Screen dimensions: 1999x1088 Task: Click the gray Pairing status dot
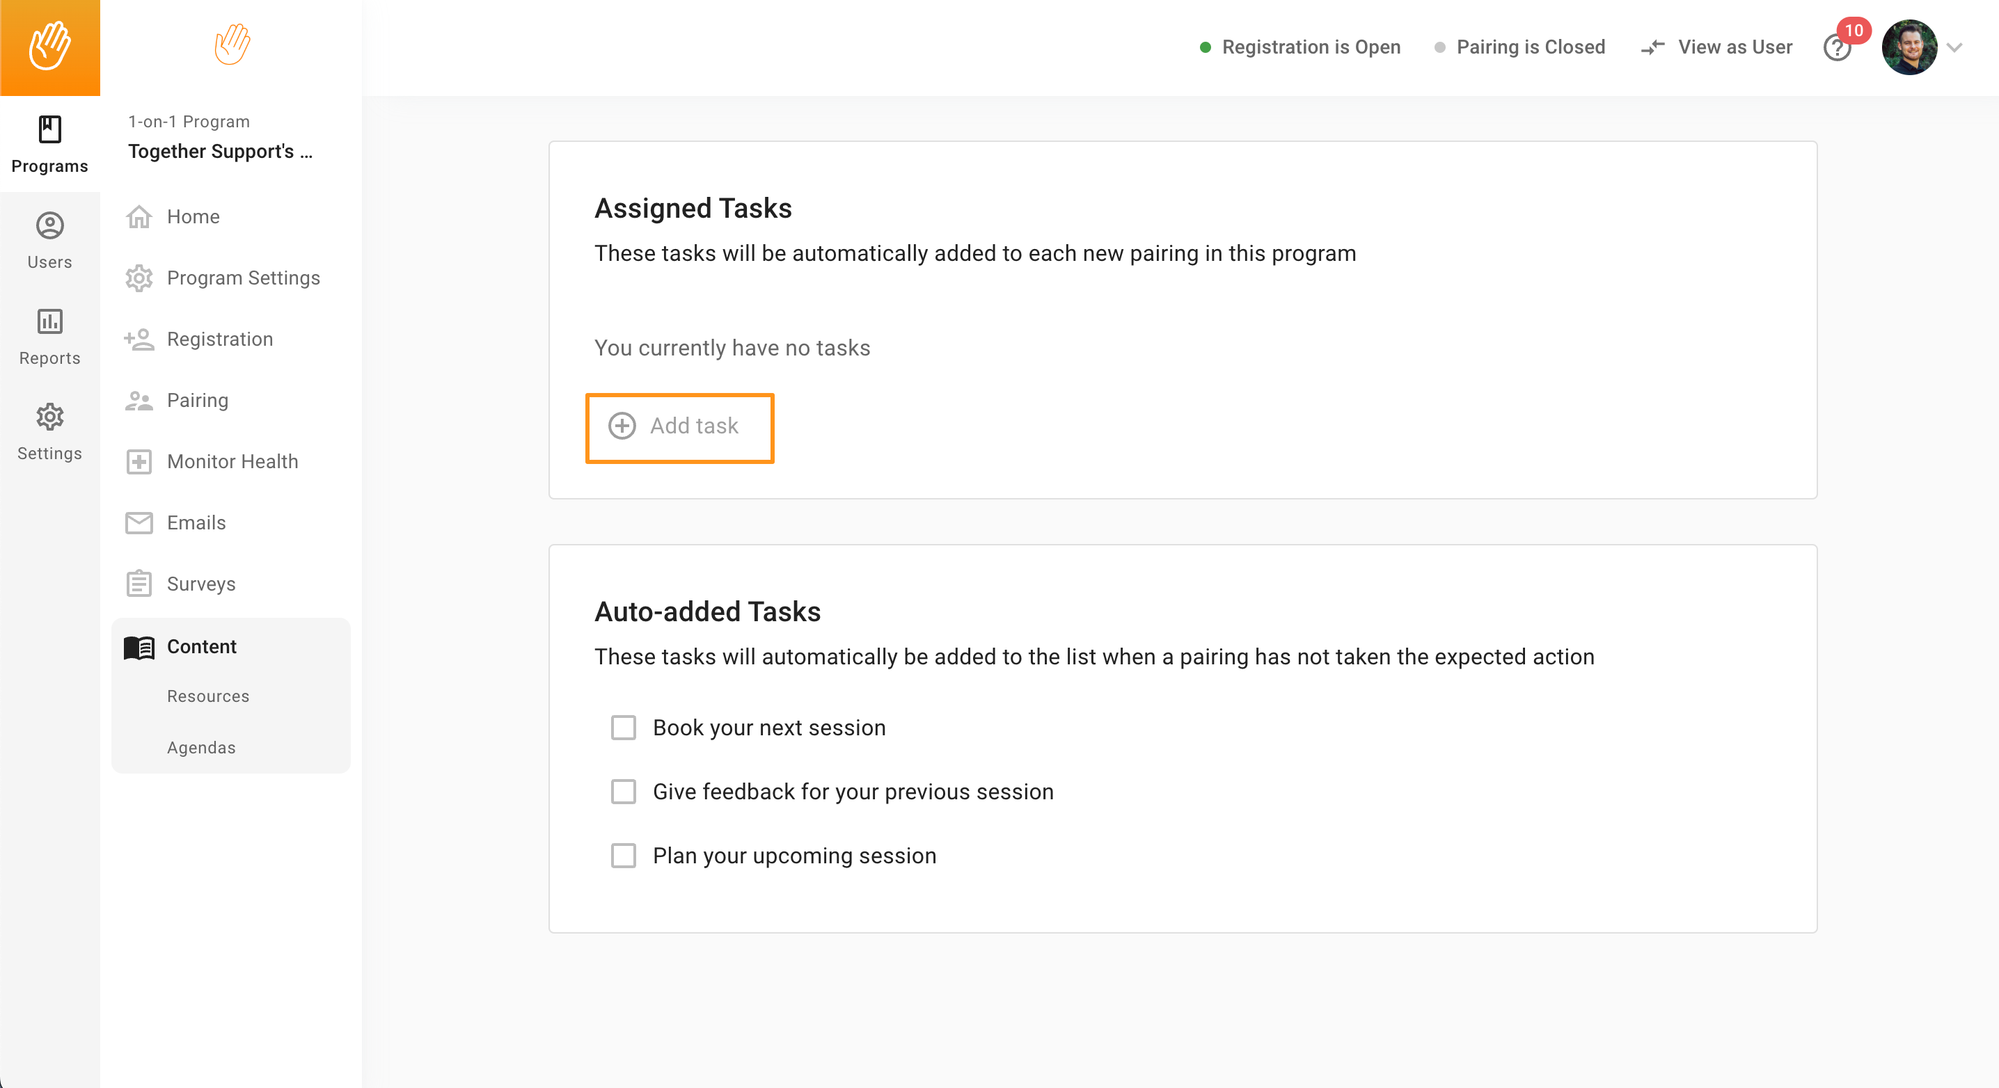pyautogui.click(x=1439, y=47)
